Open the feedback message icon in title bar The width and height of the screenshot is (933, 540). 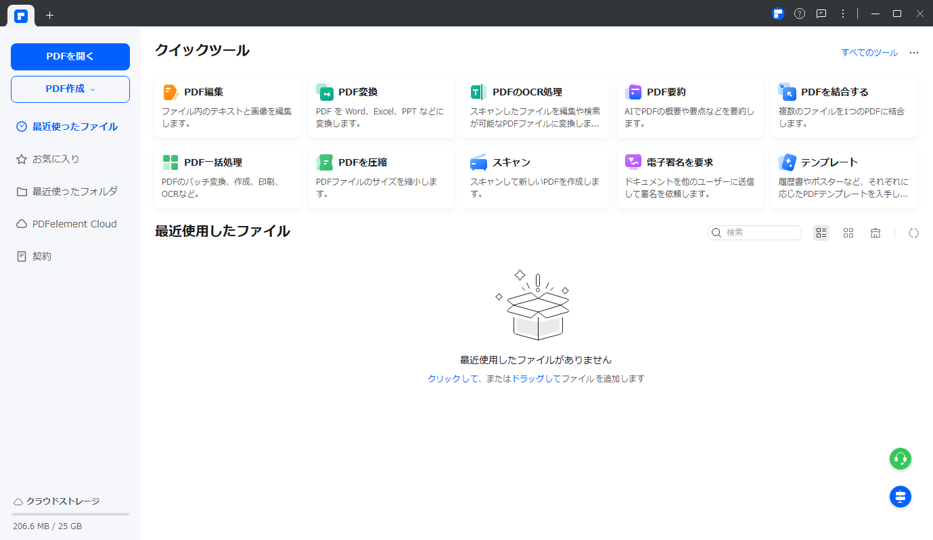[x=821, y=14]
